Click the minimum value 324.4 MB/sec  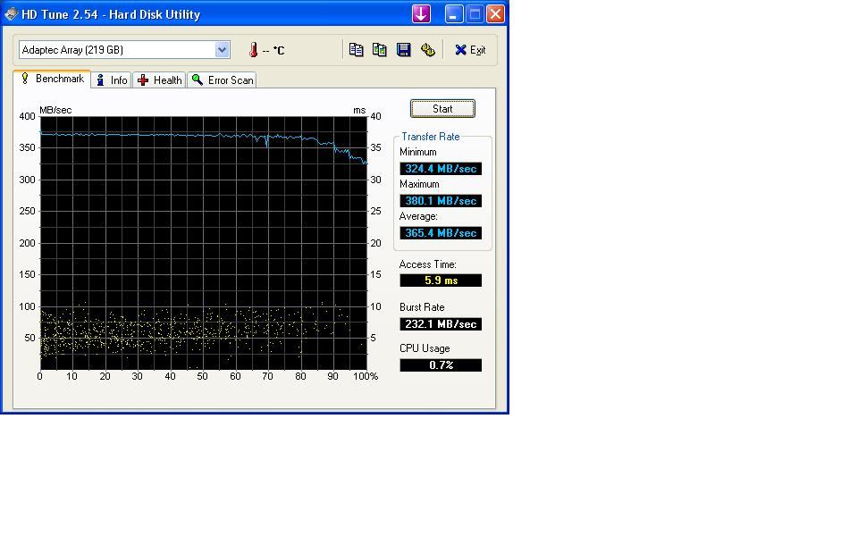pos(441,169)
